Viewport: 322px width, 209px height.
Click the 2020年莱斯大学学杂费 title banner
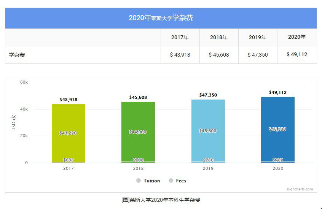tap(161, 18)
